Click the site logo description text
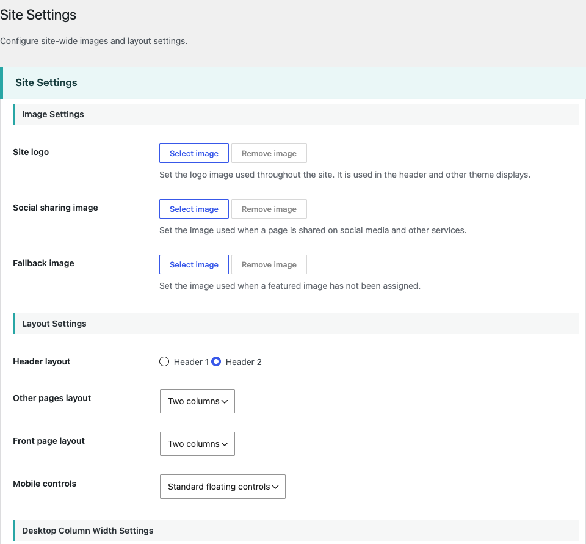 point(345,175)
